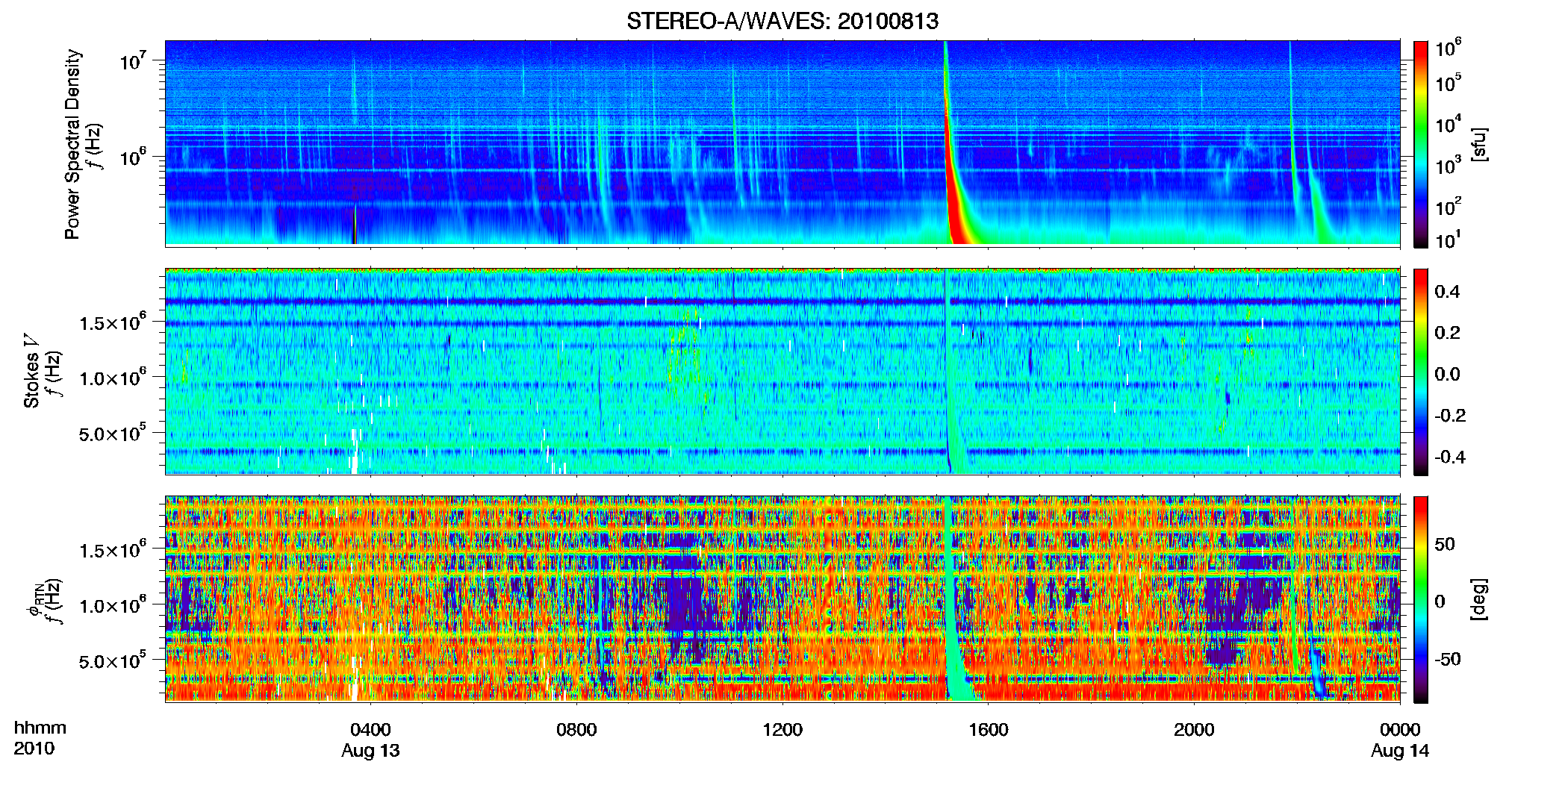This screenshot has height=806, width=1565.
Task: Click the [sfu] units label
Action: 1479,144
